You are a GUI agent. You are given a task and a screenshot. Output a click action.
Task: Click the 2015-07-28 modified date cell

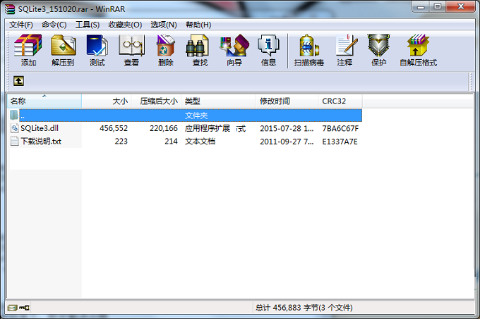(287, 129)
